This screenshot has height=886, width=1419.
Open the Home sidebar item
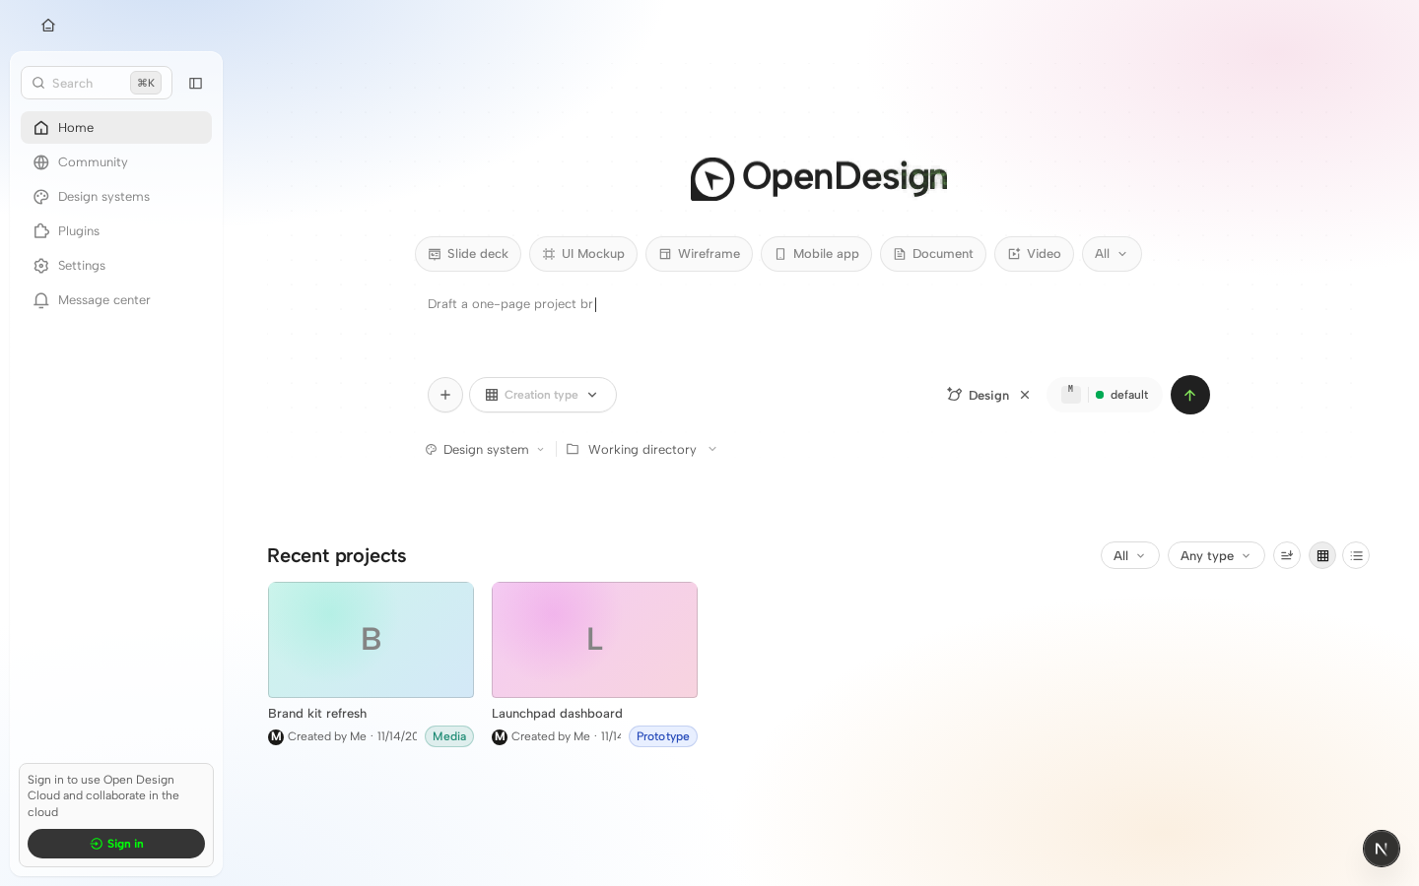click(116, 128)
